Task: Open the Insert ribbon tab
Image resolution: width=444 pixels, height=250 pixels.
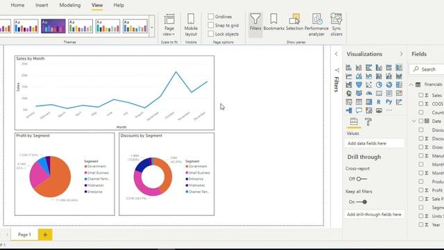Action: click(x=42, y=5)
